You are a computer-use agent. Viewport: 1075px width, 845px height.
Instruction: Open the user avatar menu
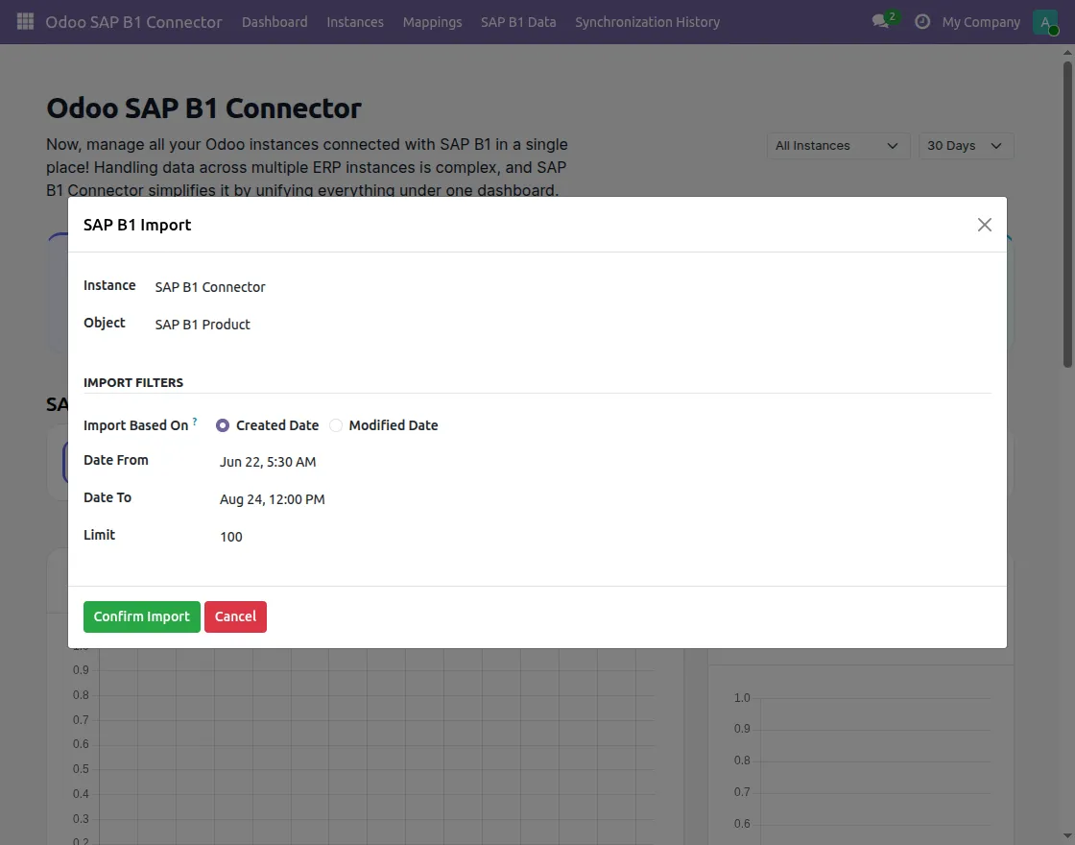pos(1045,22)
